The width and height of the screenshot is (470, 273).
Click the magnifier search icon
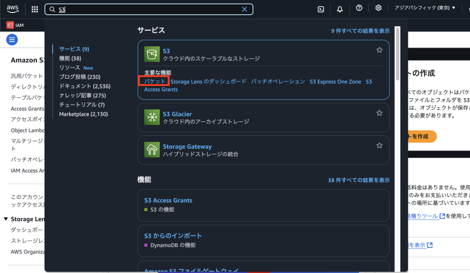52,9
